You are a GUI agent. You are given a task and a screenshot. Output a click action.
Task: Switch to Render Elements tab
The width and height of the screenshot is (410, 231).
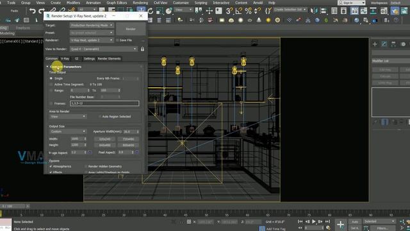[109, 58]
